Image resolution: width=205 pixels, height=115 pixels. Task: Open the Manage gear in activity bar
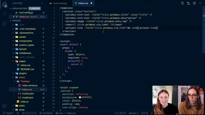coord(4,106)
